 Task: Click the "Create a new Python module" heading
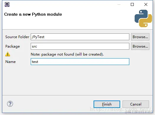coord(33,14)
